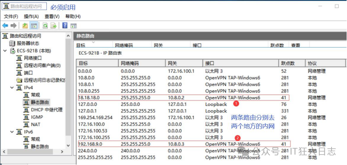
Task: Toggle the show/hide console tree icon
Action: coord(33,26)
